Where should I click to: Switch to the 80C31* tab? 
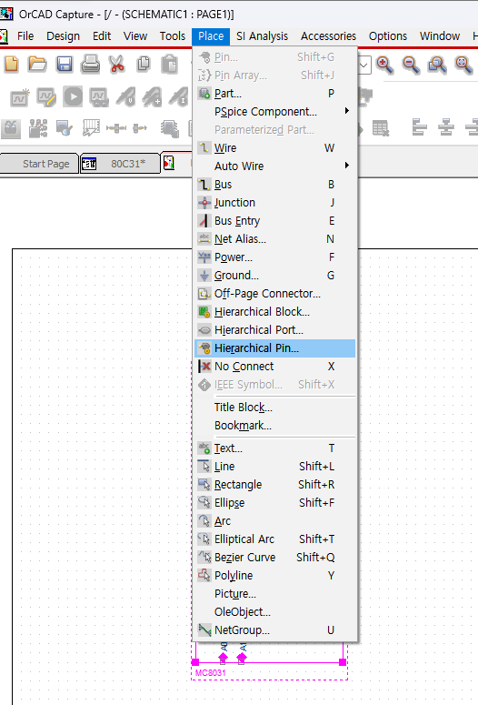point(120,164)
